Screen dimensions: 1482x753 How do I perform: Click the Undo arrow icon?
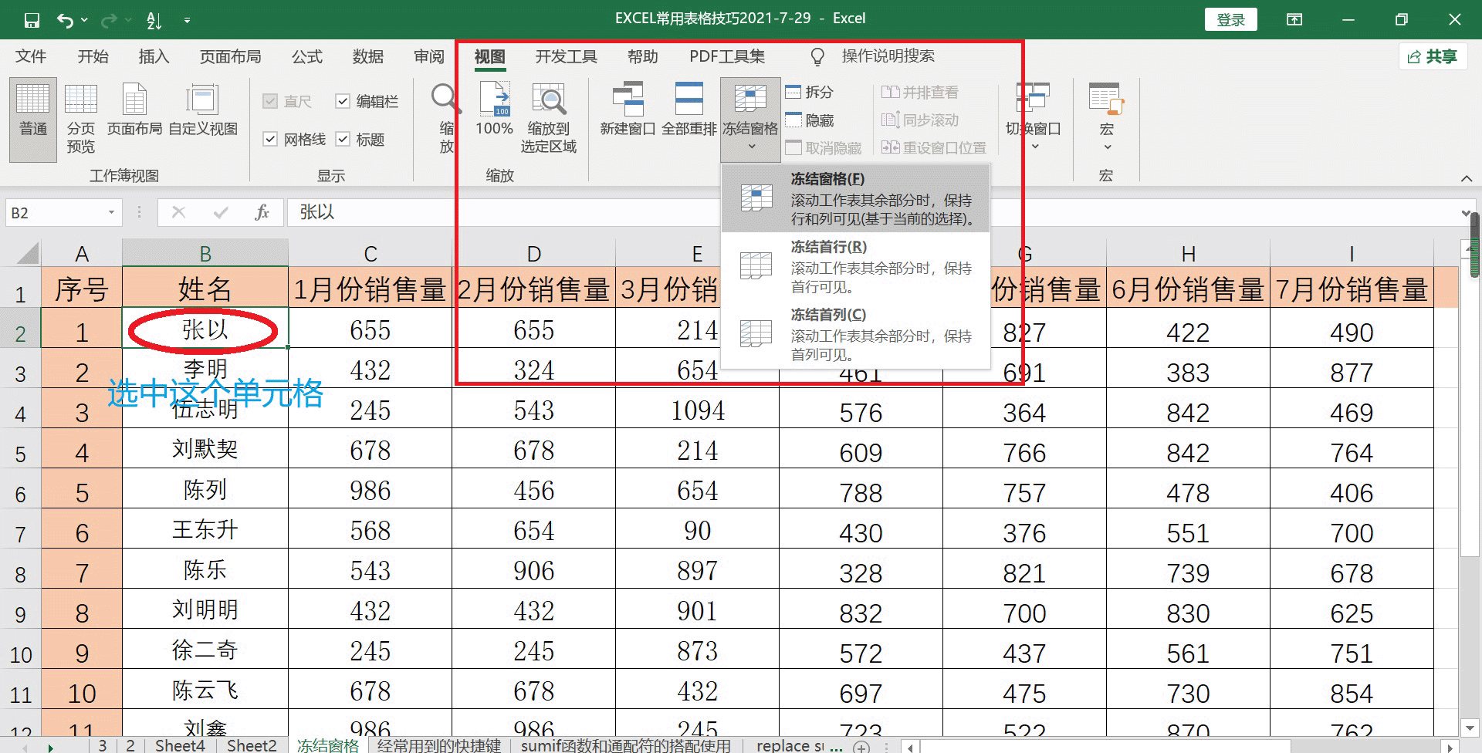point(66,20)
